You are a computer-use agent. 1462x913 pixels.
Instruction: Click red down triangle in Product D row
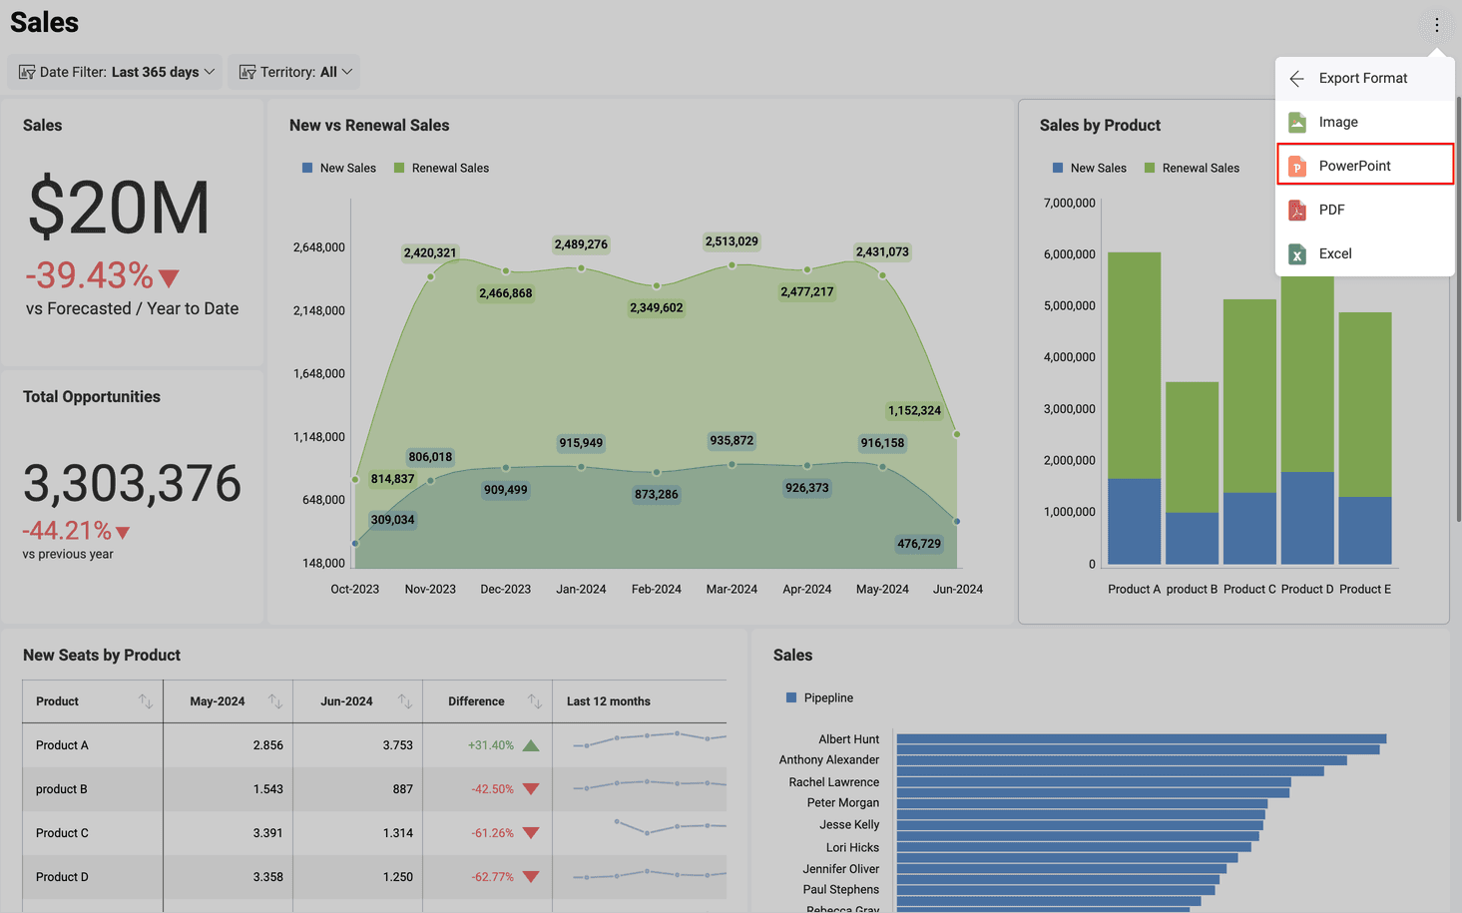[x=531, y=877]
